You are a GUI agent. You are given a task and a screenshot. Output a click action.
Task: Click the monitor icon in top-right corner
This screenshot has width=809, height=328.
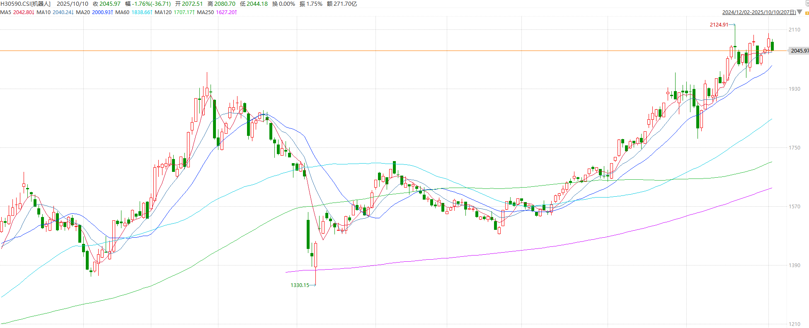pos(807,3)
